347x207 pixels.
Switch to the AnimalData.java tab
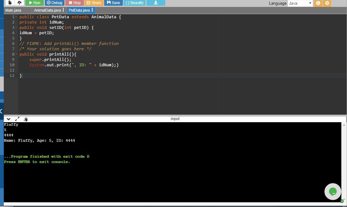pyautogui.click(x=47, y=10)
